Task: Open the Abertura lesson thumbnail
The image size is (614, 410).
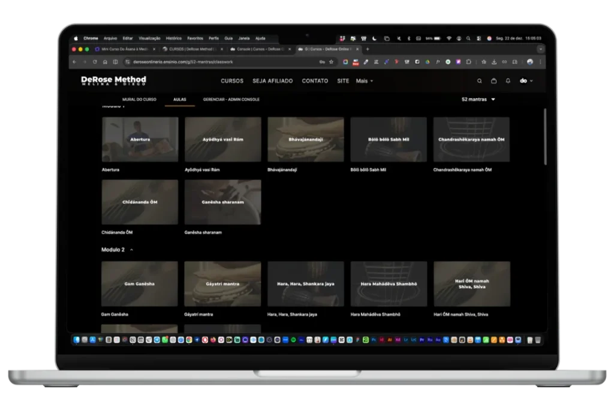Action: (x=140, y=139)
